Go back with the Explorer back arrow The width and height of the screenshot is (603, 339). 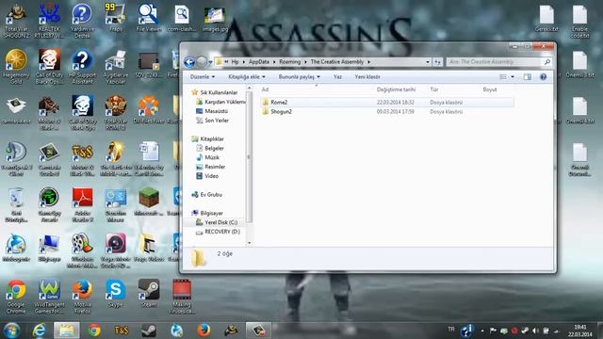point(188,62)
